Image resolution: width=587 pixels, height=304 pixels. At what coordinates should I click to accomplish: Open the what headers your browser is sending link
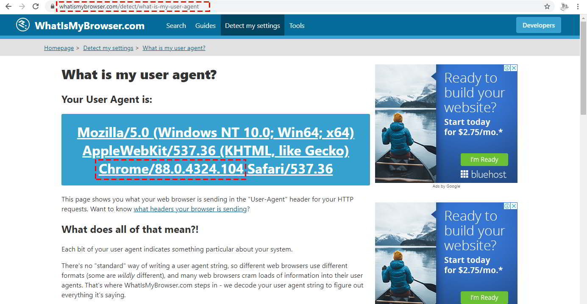pyautogui.click(x=190, y=209)
